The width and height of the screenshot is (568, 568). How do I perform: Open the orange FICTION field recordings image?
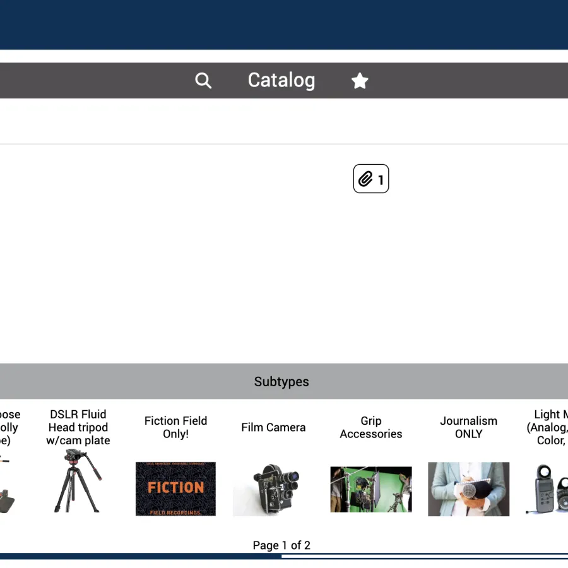pyautogui.click(x=175, y=488)
